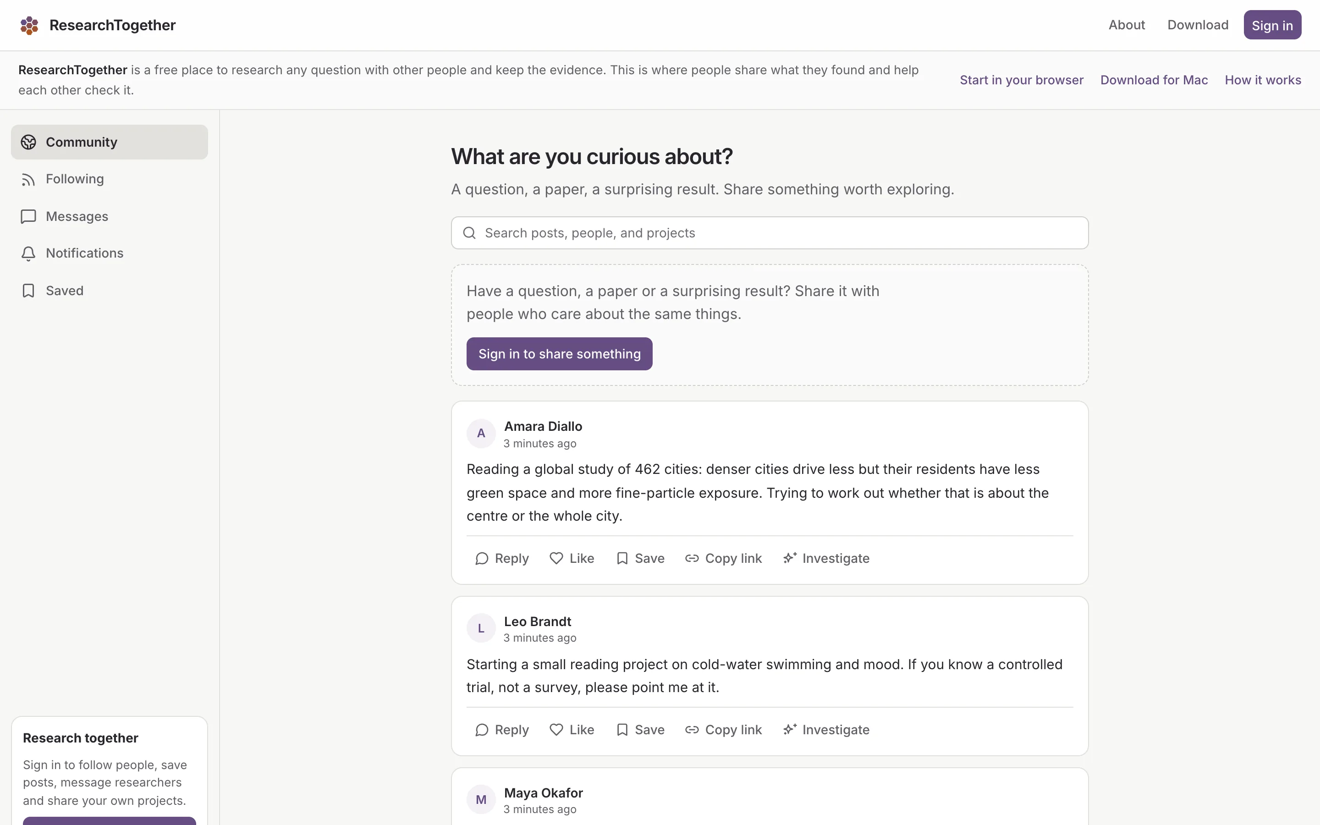Click heart icon on Leo Brandt's post
This screenshot has height=825, width=1320.
(556, 730)
